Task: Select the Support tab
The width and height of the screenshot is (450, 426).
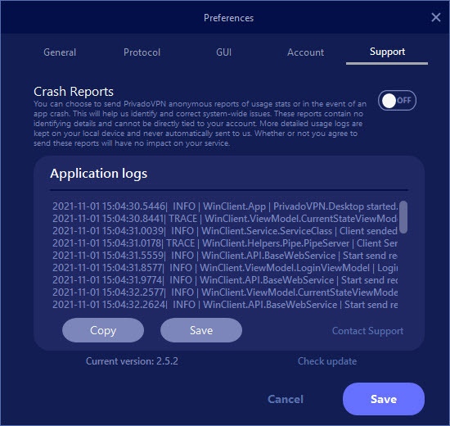Action: click(387, 52)
